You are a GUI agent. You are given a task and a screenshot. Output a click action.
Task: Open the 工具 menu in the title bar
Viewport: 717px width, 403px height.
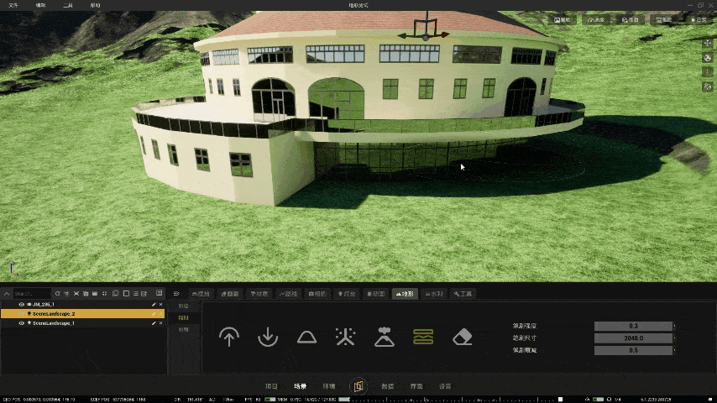(68, 6)
